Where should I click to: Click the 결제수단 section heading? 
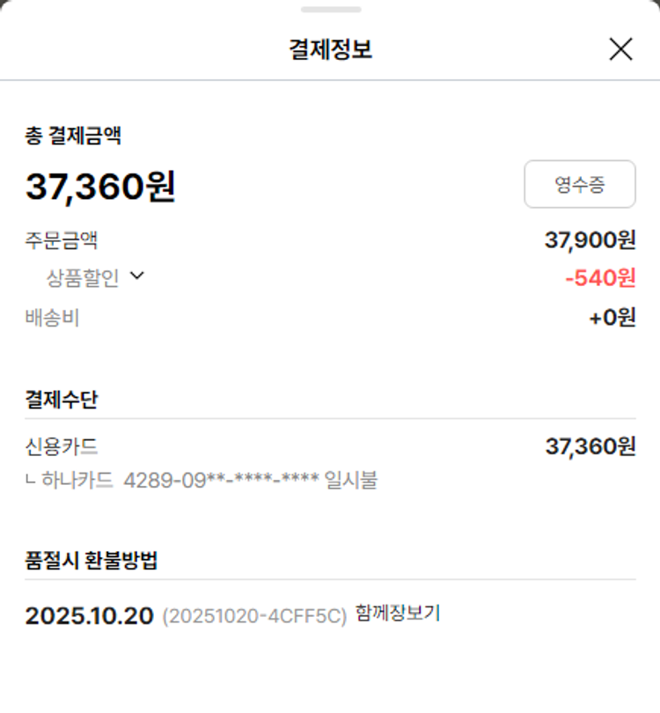[x=62, y=400]
